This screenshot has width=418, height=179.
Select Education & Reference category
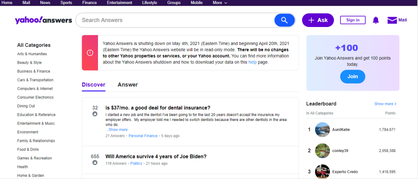click(x=36, y=115)
